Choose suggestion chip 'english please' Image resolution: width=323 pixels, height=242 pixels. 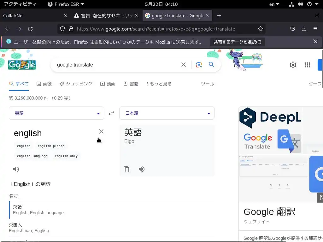point(51,146)
